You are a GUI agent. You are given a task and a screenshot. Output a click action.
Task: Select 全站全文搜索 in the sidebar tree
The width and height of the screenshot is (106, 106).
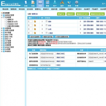click(9, 47)
